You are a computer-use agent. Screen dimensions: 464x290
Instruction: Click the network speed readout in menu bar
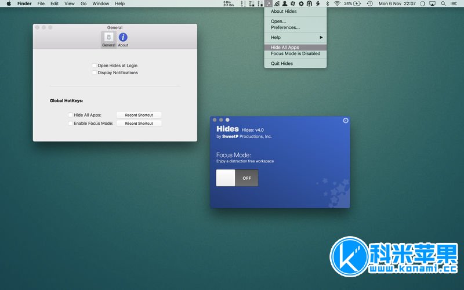coord(229,3)
